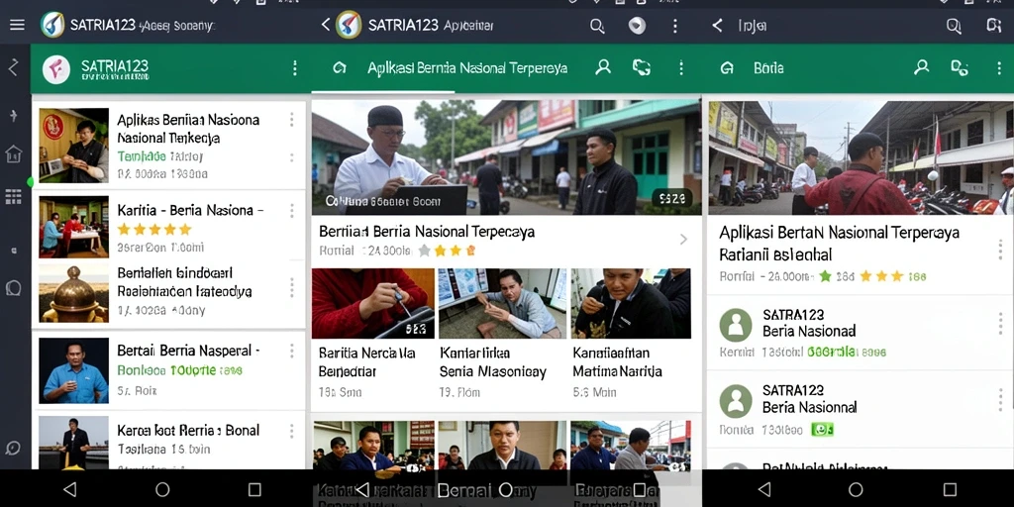Tap the five-star rating under Karitia - Beria Nasiona

coord(154,229)
